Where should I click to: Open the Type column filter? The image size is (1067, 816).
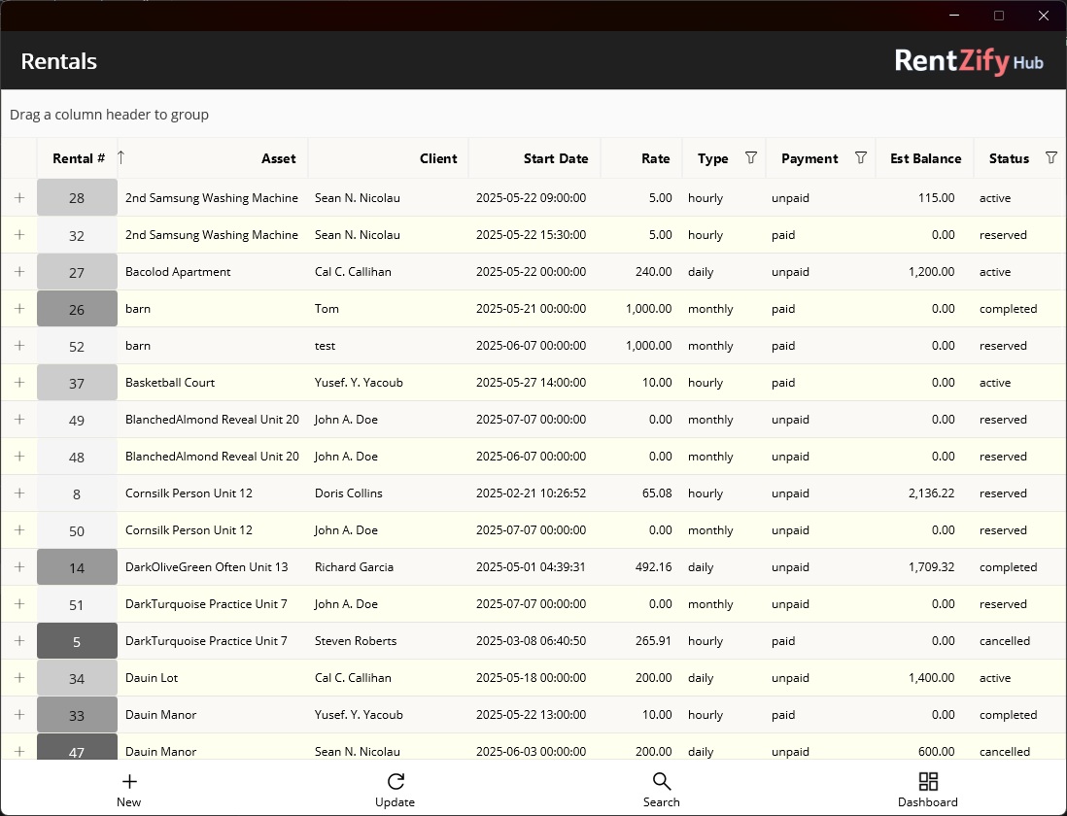tap(749, 158)
